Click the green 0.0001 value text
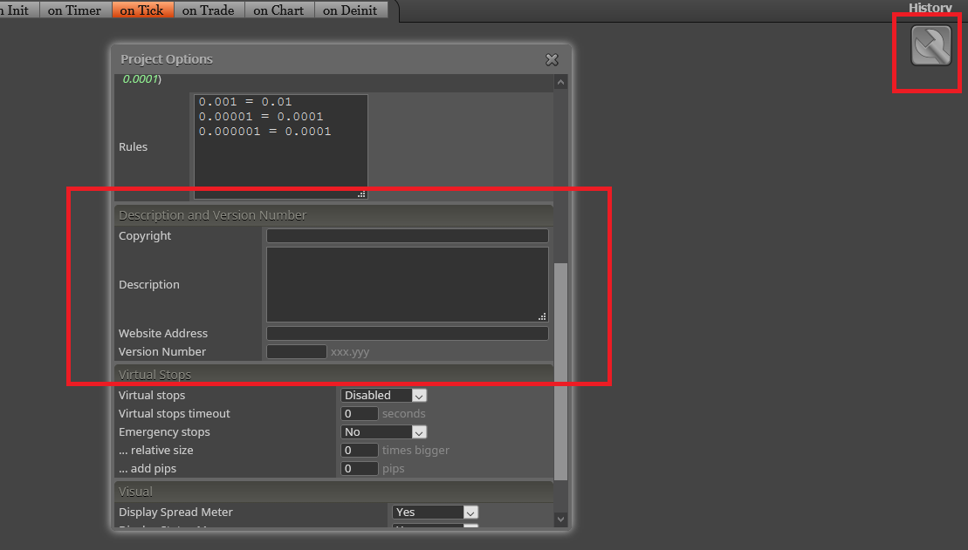Viewport: 968px width, 550px height. (141, 79)
